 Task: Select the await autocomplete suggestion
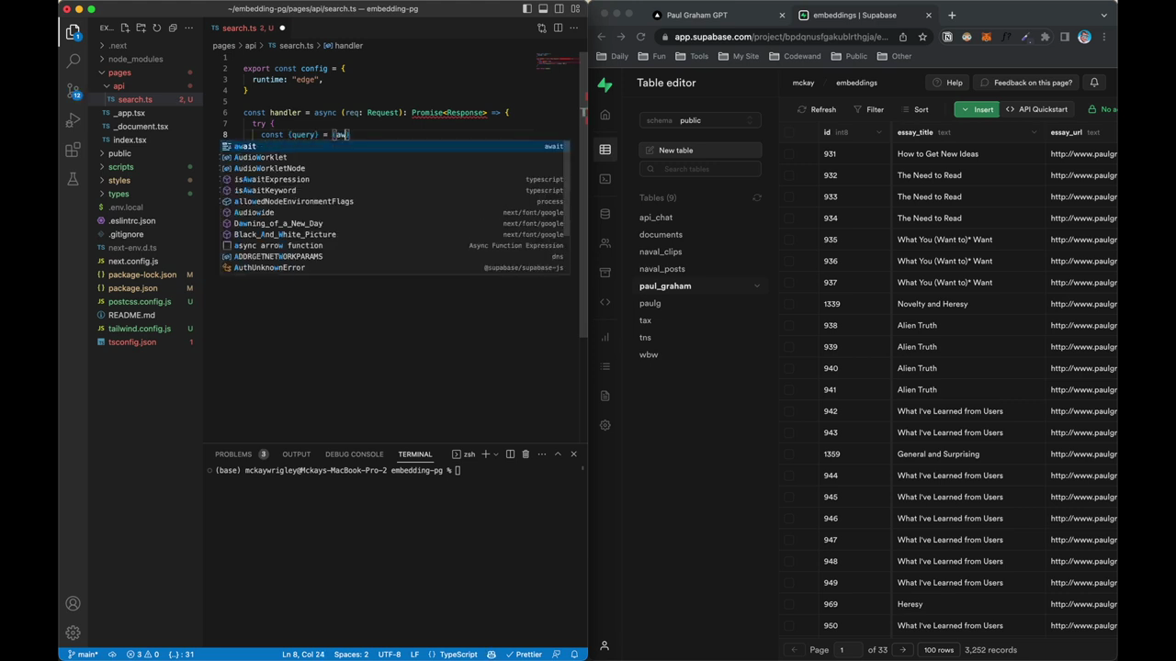tap(393, 146)
